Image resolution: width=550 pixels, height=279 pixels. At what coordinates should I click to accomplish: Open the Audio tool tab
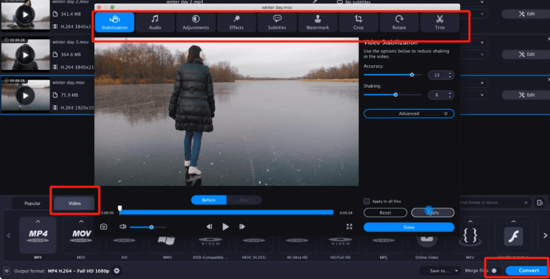click(x=155, y=23)
